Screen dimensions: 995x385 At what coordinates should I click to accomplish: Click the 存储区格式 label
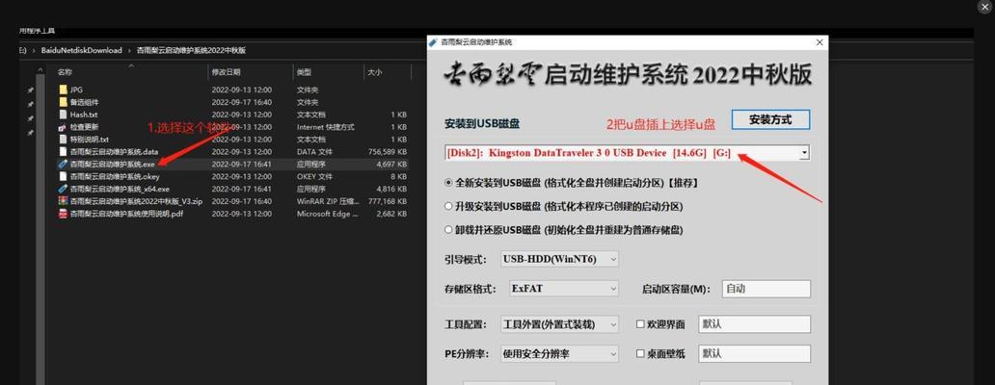pyautogui.click(x=471, y=289)
